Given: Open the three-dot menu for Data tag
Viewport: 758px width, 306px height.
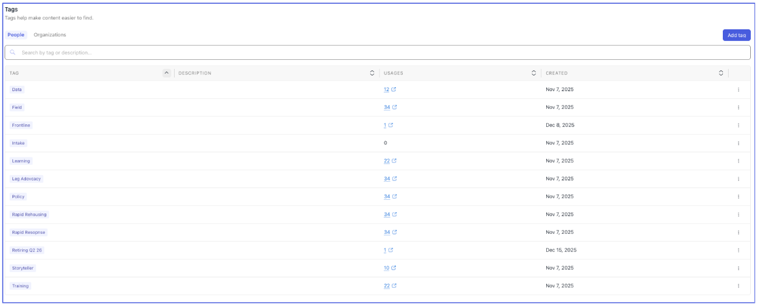Looking at the screenshot, I should (x=738, y=89).
